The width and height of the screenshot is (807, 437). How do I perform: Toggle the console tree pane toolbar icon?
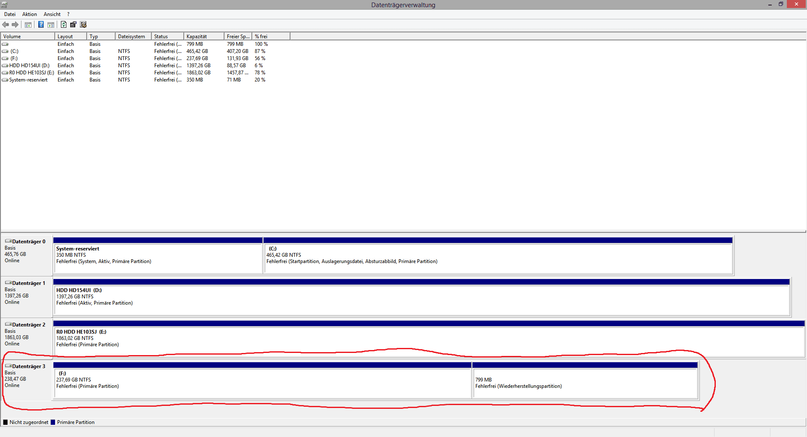[x=28, y=24]
